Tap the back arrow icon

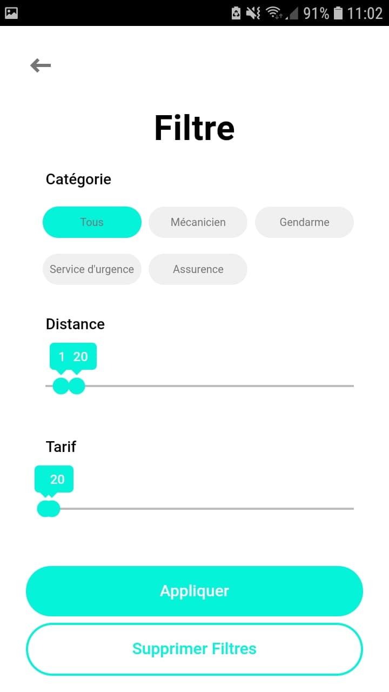(41, 65)
